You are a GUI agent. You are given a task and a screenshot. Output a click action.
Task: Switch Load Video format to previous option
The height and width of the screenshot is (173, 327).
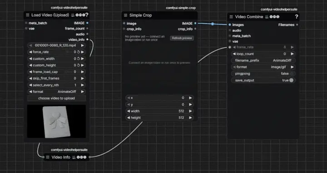pyautogui.click(x=30, y=92)
